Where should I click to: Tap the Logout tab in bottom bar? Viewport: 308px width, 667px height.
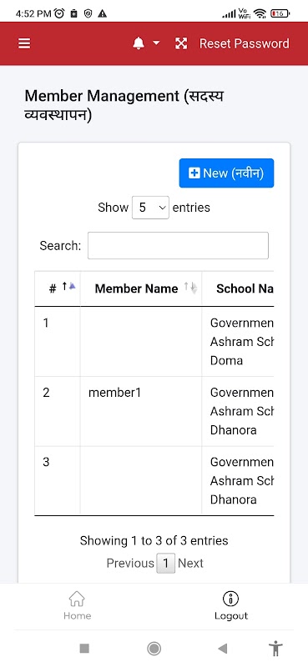(x=231, y=605)
